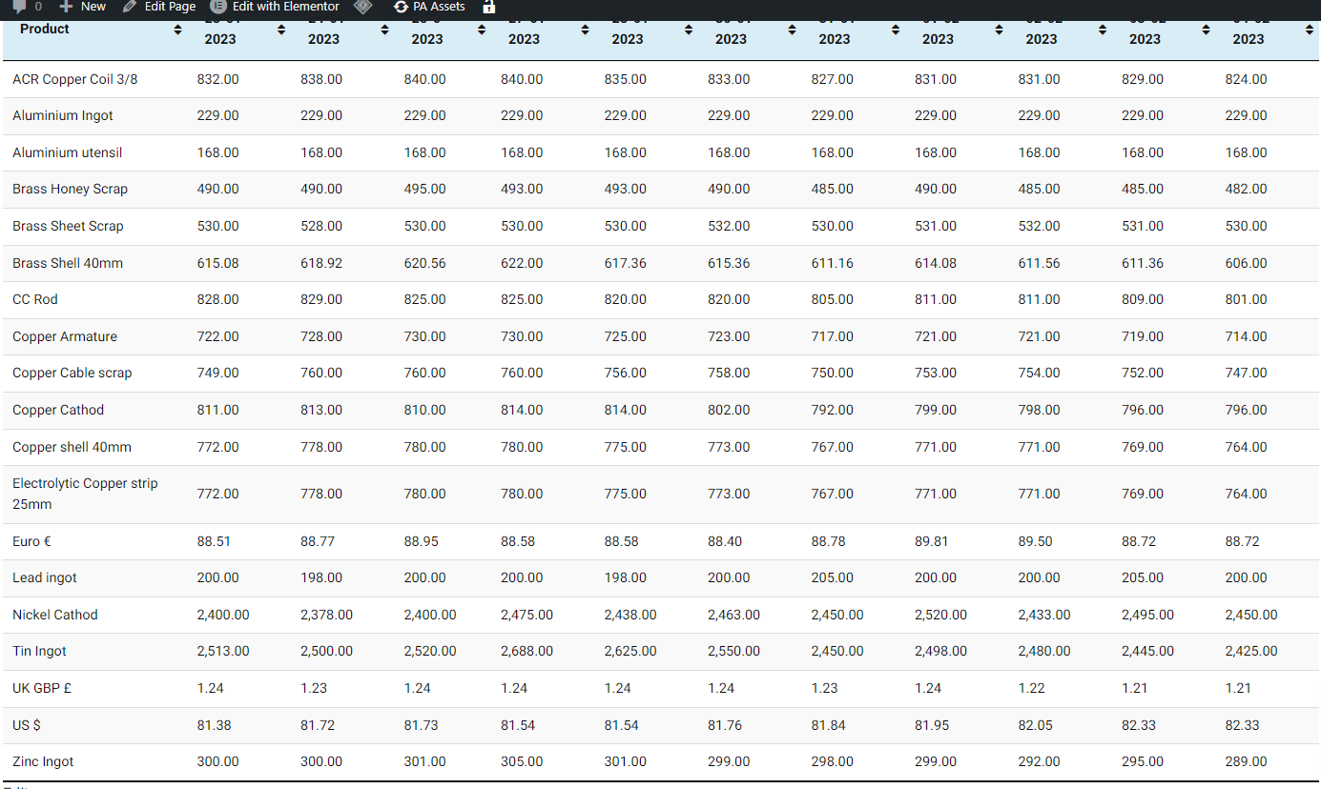The width and height of the screenshot is (1321, 789).
Task: Click sort arrows of the last date column
Action: (1309, 30)
